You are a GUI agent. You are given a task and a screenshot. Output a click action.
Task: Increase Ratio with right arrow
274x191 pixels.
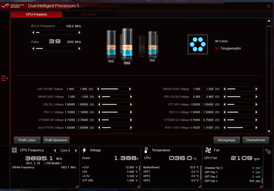pos(80,48)
